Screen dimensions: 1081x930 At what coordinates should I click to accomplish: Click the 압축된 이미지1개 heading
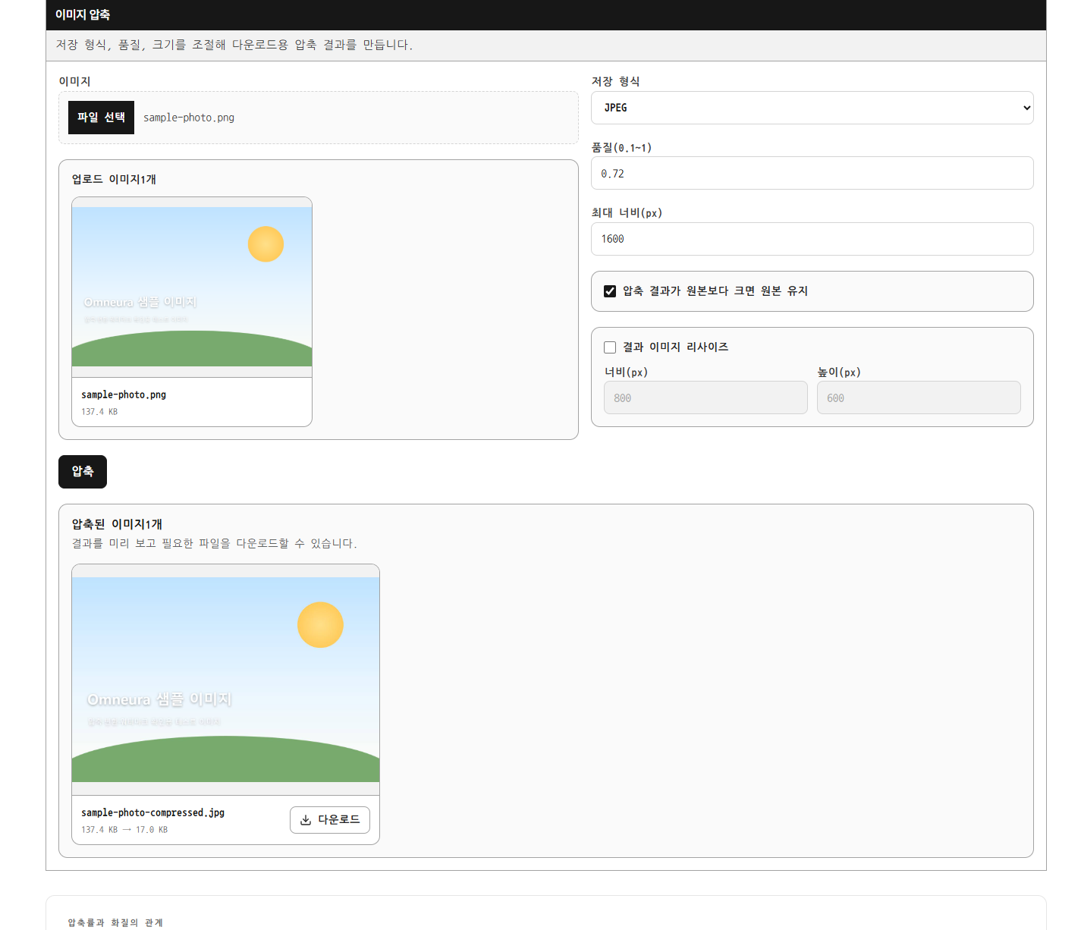(117, 524)
